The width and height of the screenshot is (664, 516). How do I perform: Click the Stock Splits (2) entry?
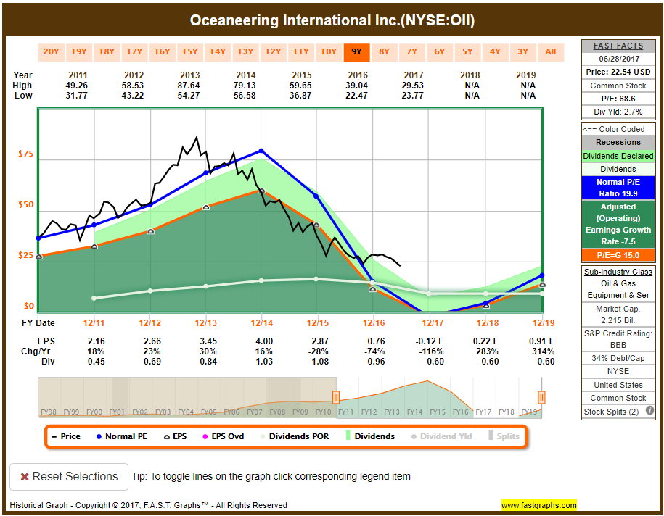pos(610,412)
